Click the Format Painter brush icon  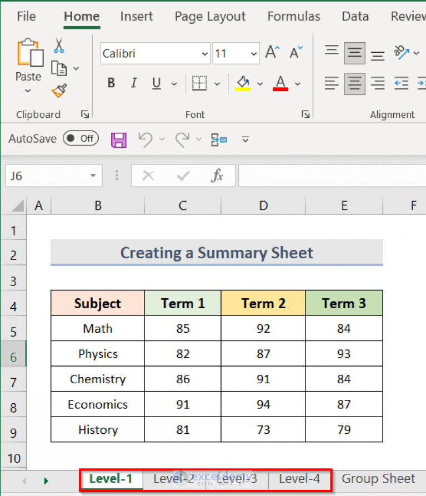(59, 90)
